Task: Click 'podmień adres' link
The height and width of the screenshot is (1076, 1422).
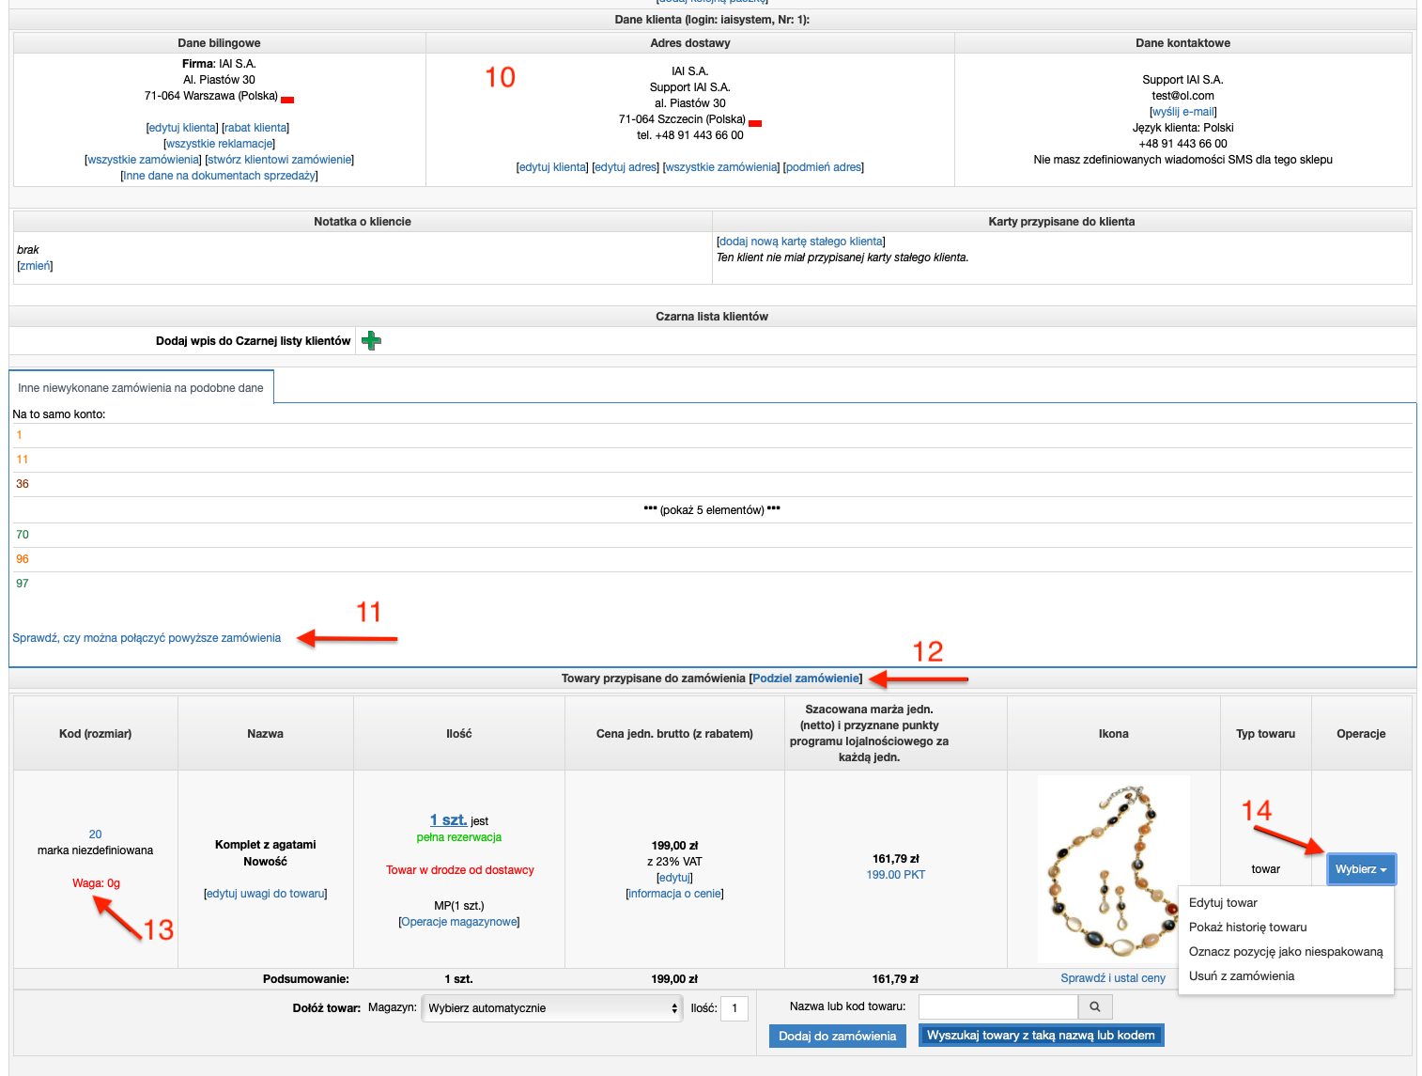Action: pos(824,167)
